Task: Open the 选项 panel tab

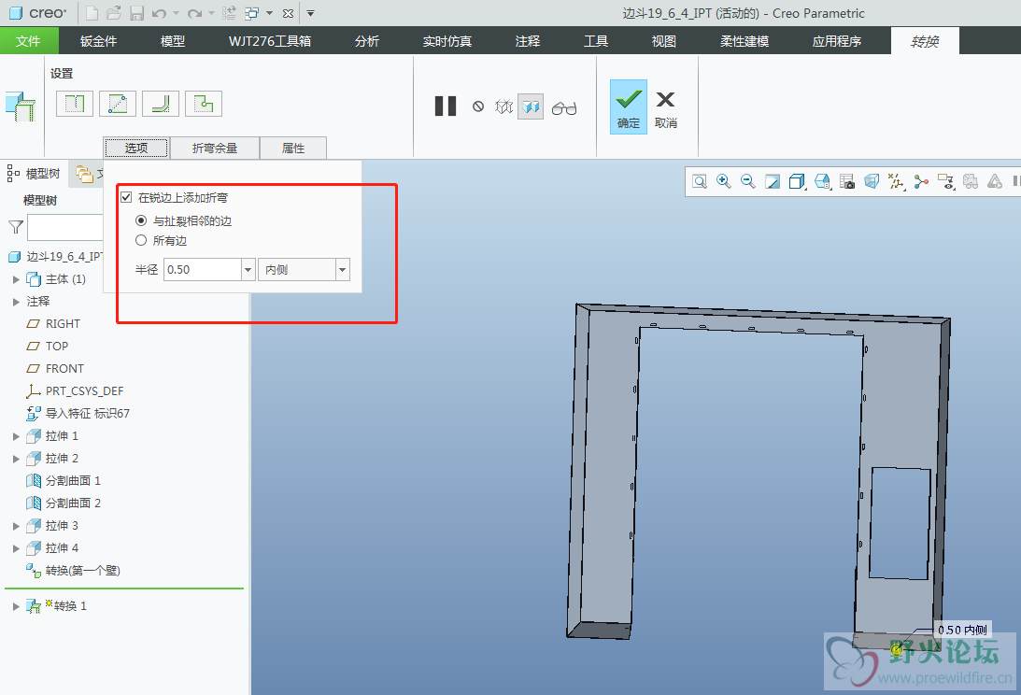Action: coord(136,148)
